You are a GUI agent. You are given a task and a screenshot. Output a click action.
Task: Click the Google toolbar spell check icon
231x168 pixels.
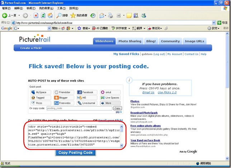pos(113,28)
